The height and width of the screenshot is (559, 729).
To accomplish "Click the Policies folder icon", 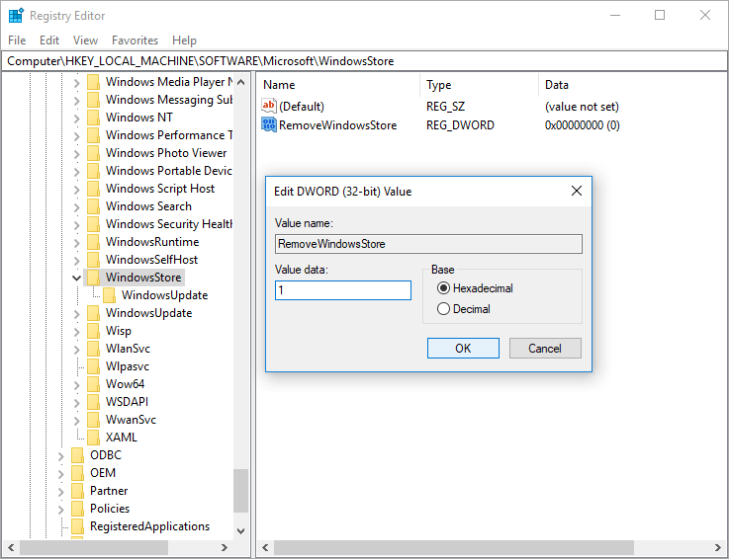I will click(x=78, y=509).
